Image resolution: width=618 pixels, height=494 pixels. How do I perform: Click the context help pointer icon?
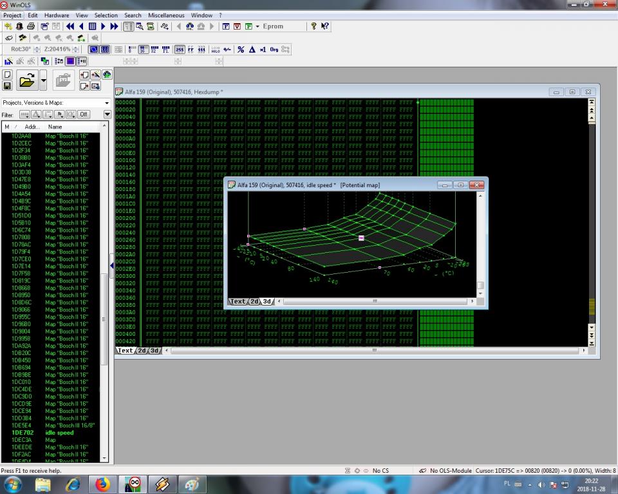(324, 26)
